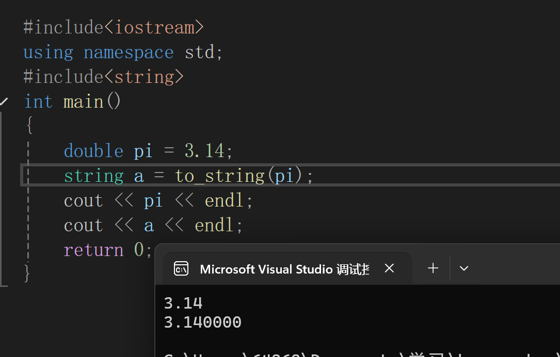Click the output line 3.140000 in terminal
560x357 pixels.
[x=202, y=321]
